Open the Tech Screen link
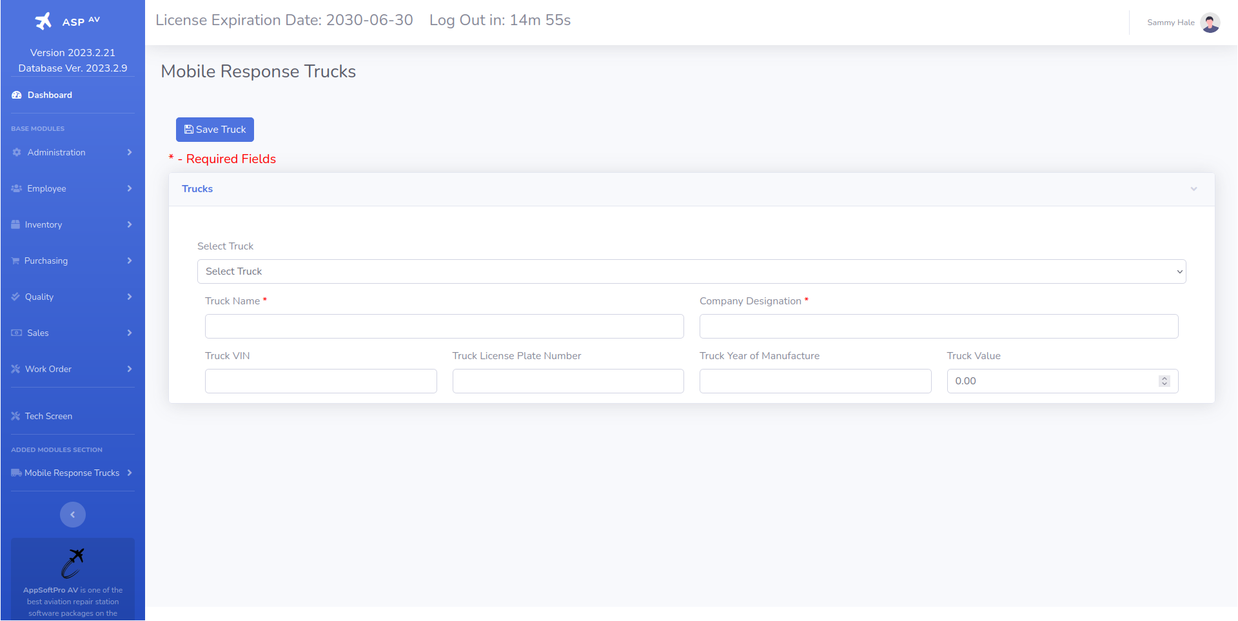The width and height of the screenshot is (1238, 621). click(48, 416)
